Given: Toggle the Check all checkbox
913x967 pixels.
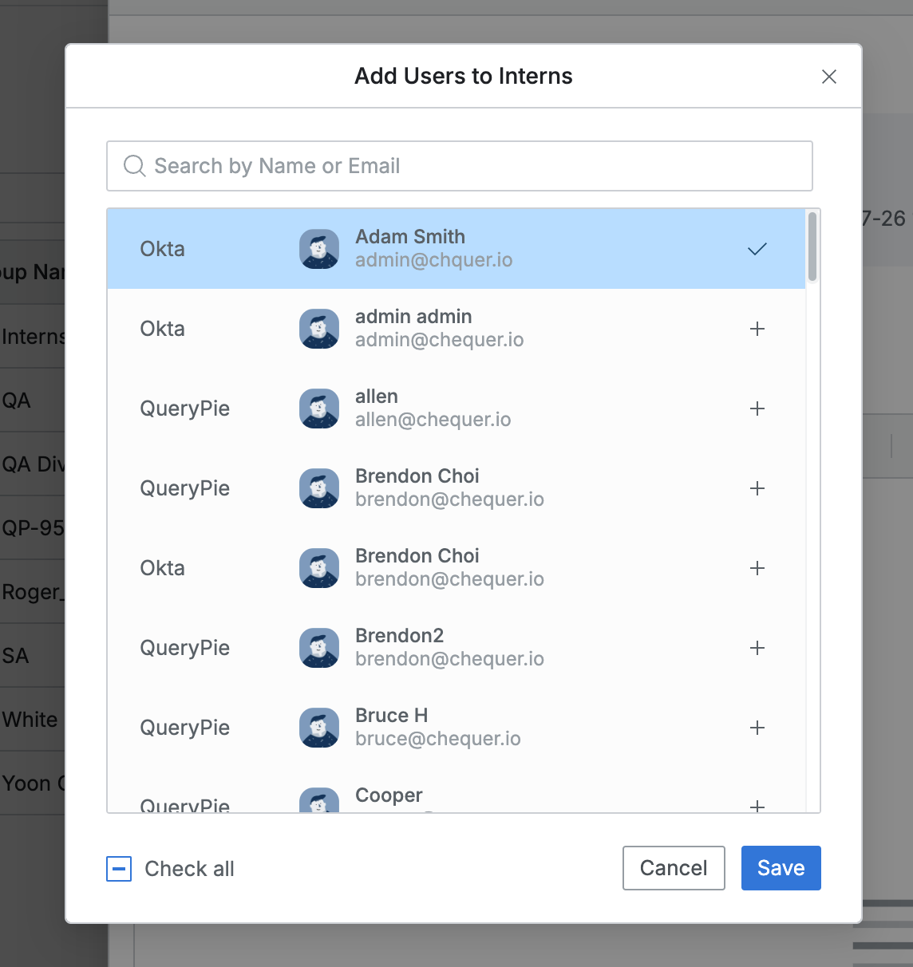Looking at the screenshot, I should coord(119,869).
